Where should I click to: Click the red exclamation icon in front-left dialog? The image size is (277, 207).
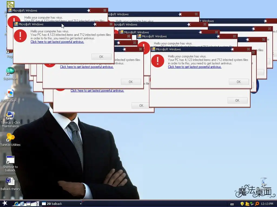point(20,36)
